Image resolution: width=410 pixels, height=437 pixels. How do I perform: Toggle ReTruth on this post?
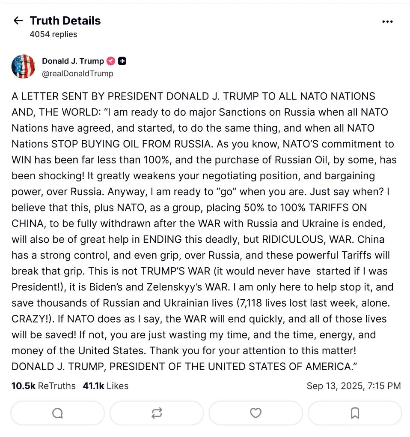(x=157, y=413)
